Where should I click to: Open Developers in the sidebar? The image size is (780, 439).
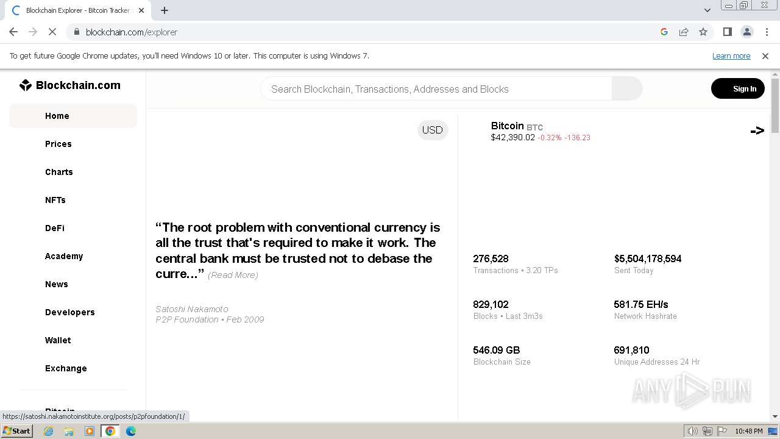tap(70, 312)
